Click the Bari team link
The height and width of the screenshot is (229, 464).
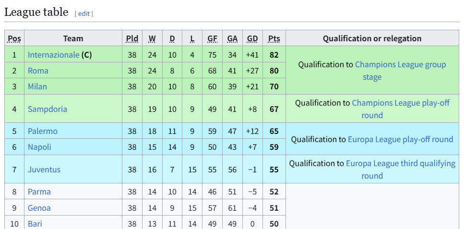point(35,224)
